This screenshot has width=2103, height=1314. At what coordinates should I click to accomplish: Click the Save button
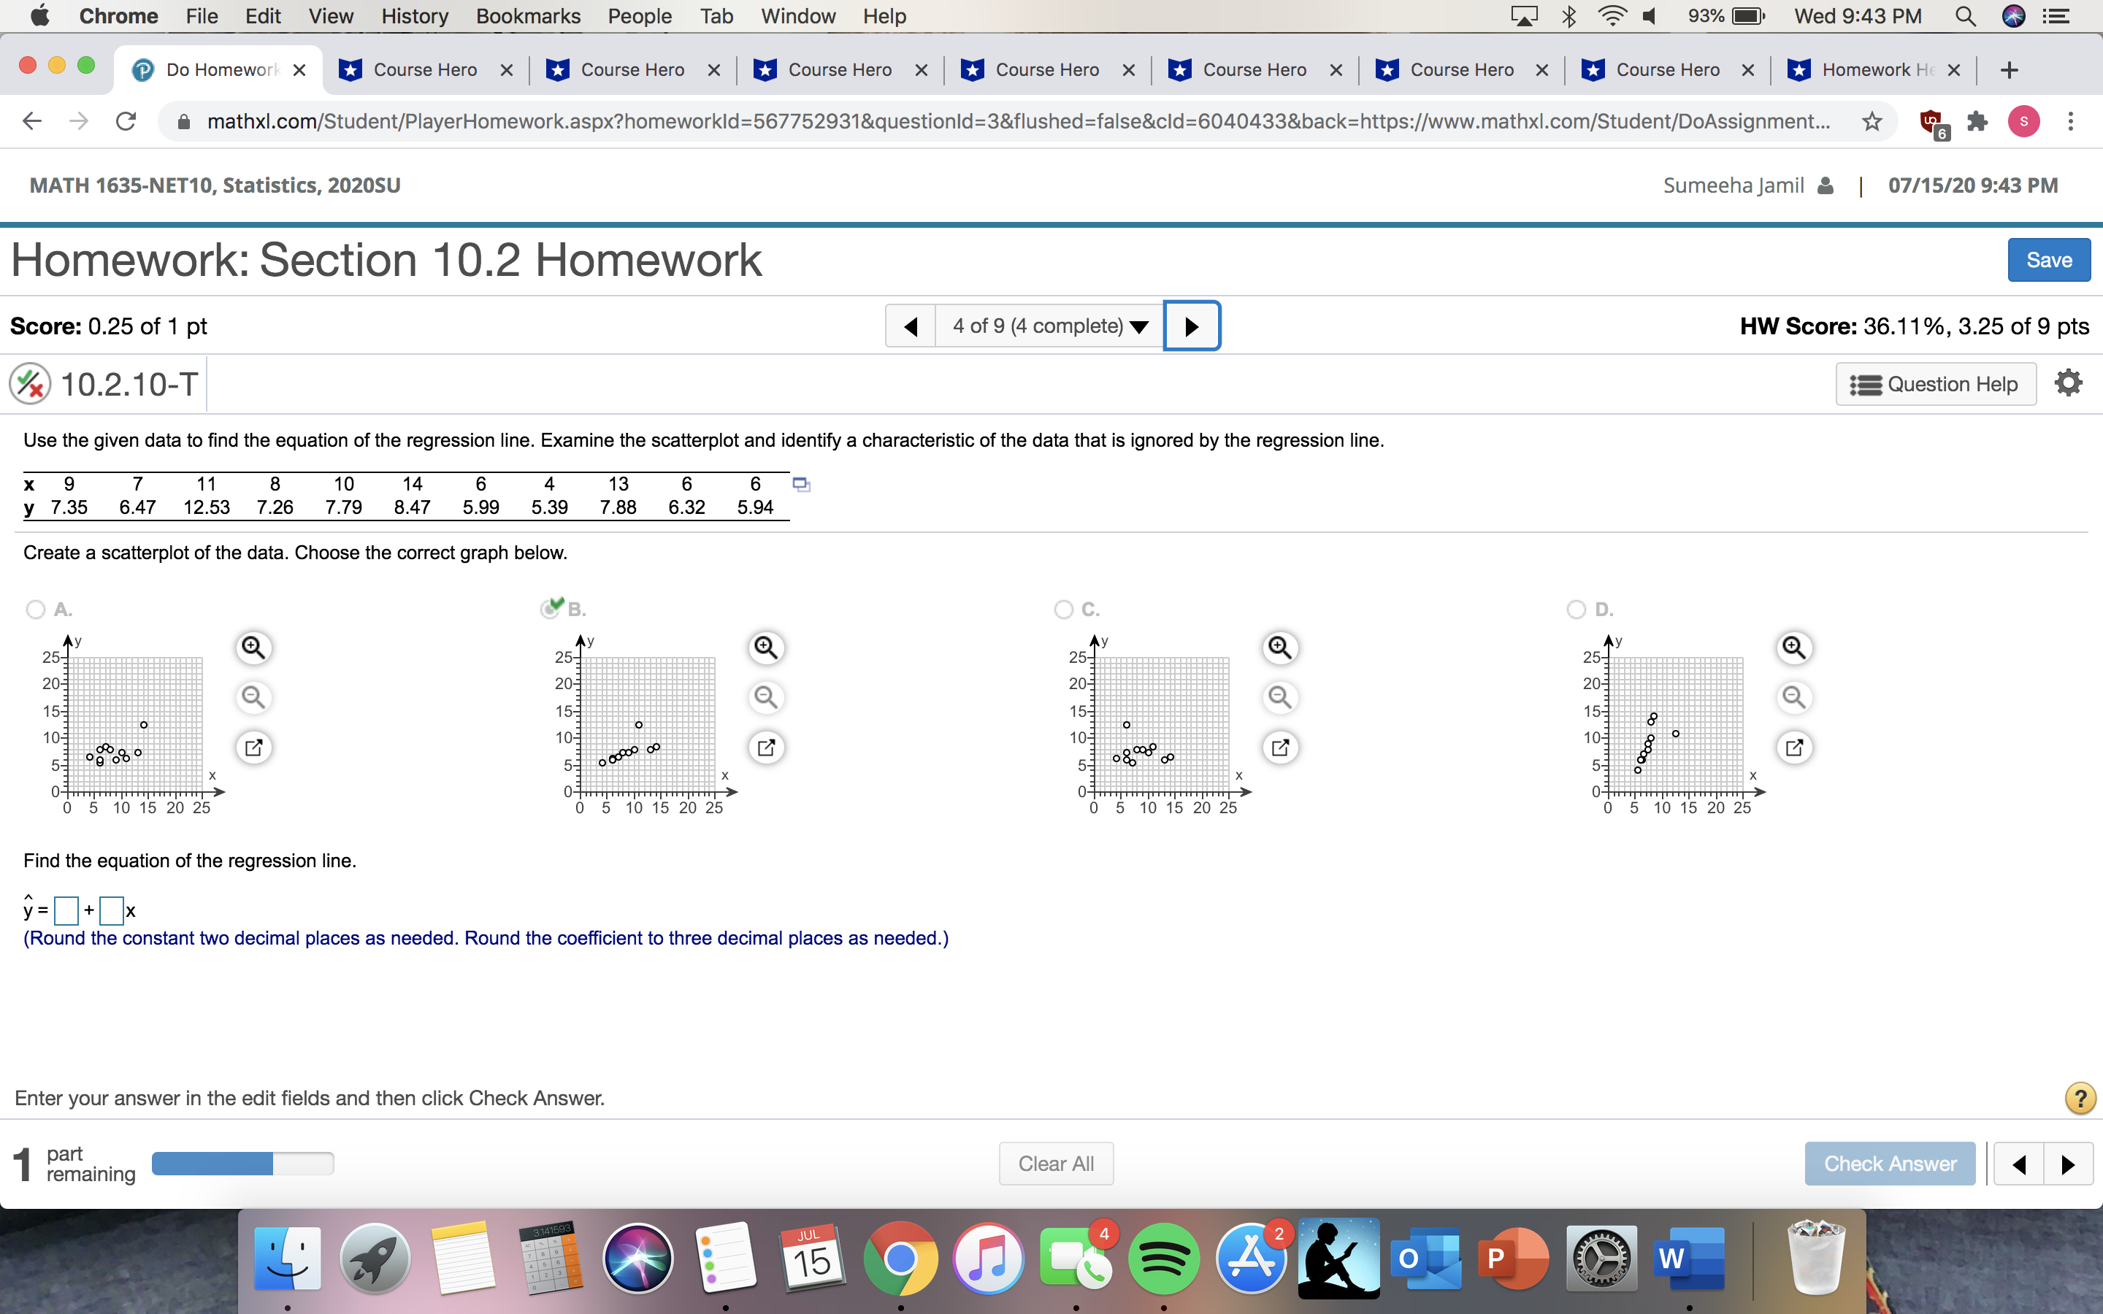click(2048, 260)
